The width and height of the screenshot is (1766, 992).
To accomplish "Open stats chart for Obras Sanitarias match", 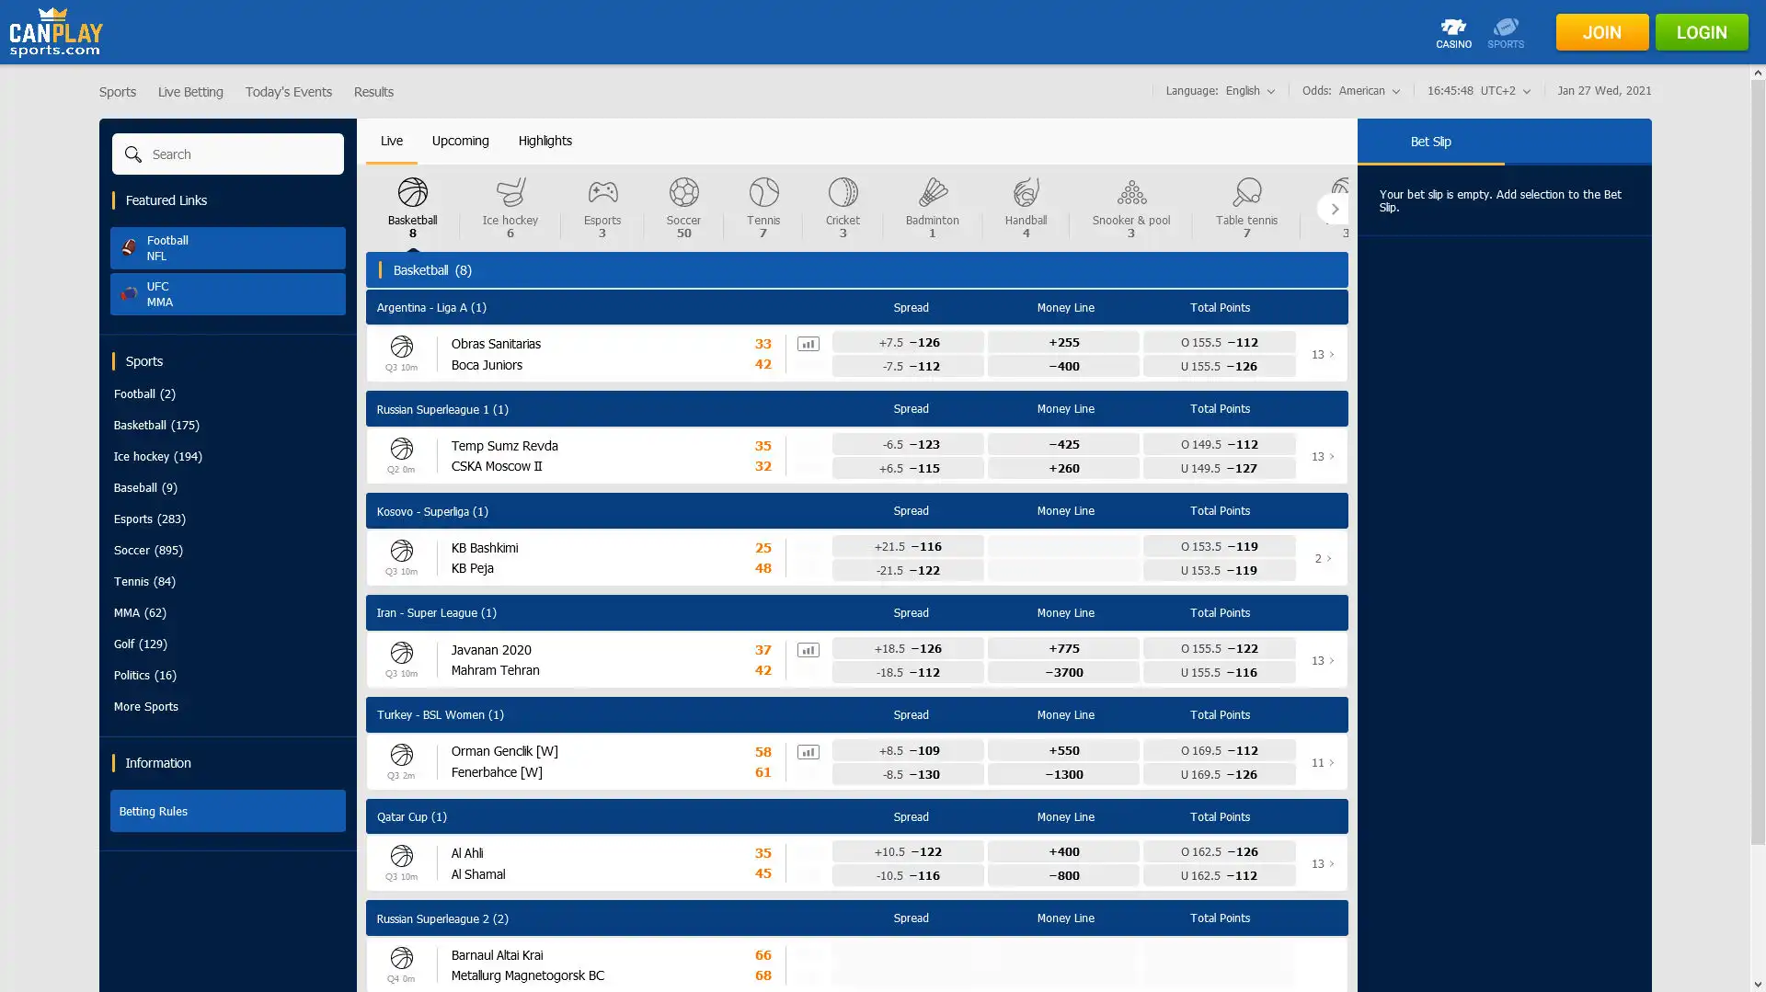I will 808,344.
